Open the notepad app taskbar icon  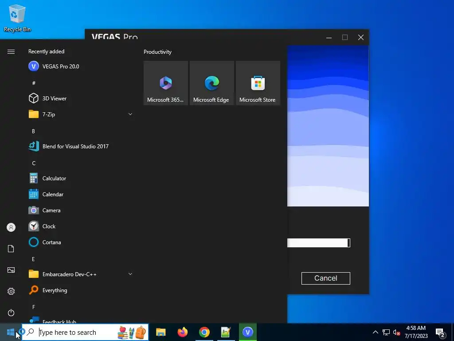coord(226,332)
